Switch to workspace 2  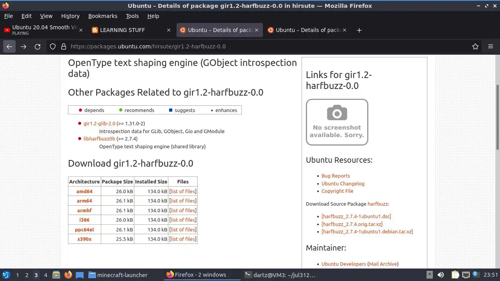coord(27,275)
